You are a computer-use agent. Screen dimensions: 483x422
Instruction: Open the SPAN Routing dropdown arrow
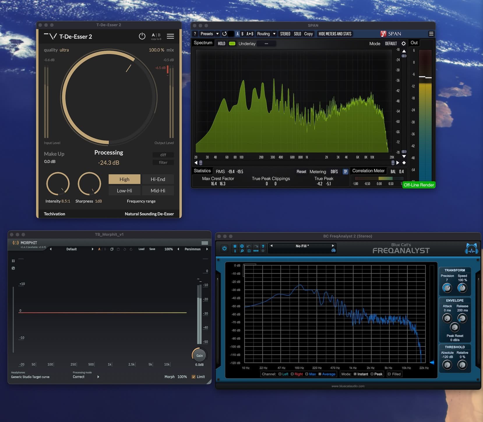click(x=274, y=34)
